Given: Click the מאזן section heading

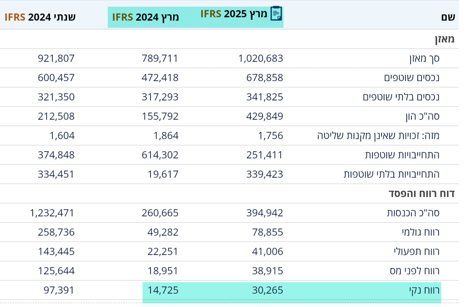Looking at the screenshot, I should coord(444,39).
